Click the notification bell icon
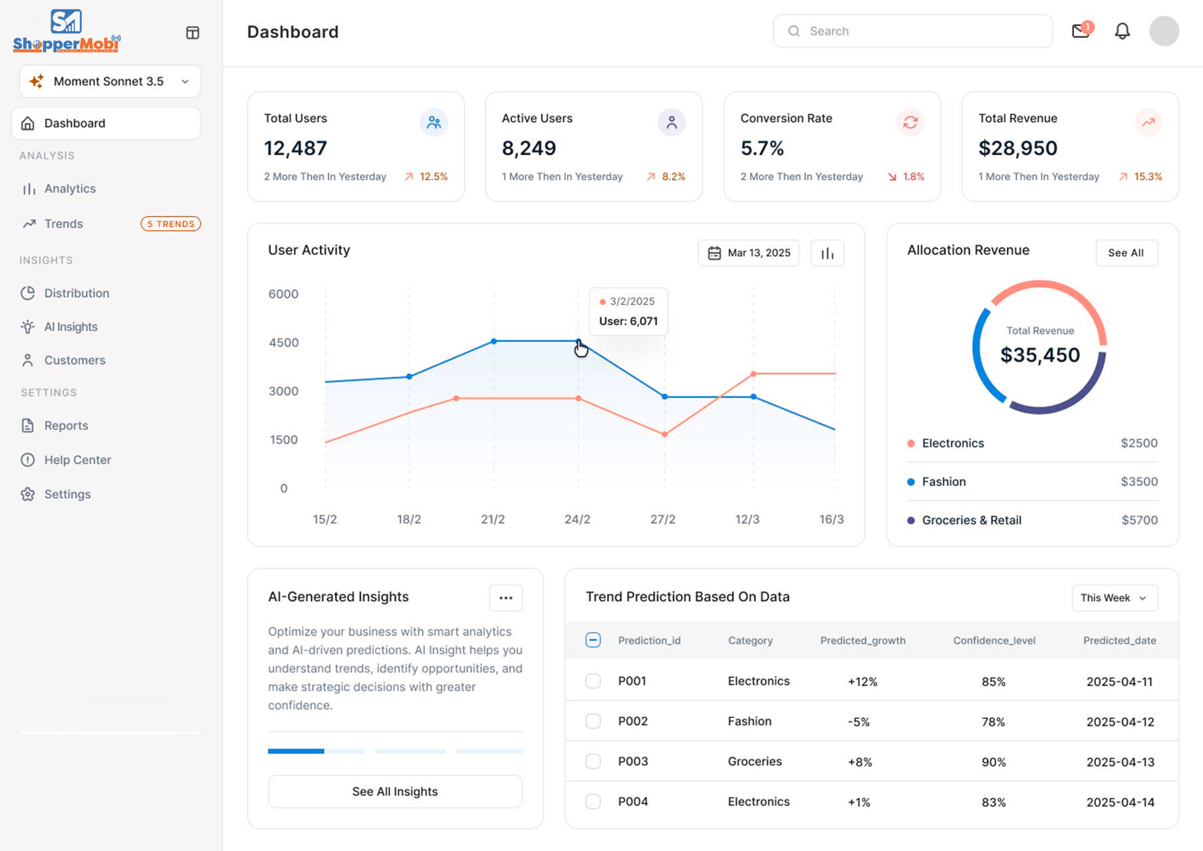 pos(1122,31)
